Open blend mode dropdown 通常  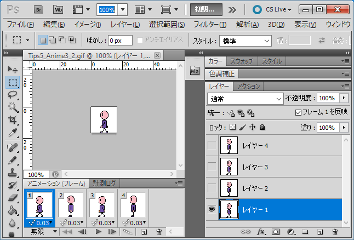(x=245, y=99)
